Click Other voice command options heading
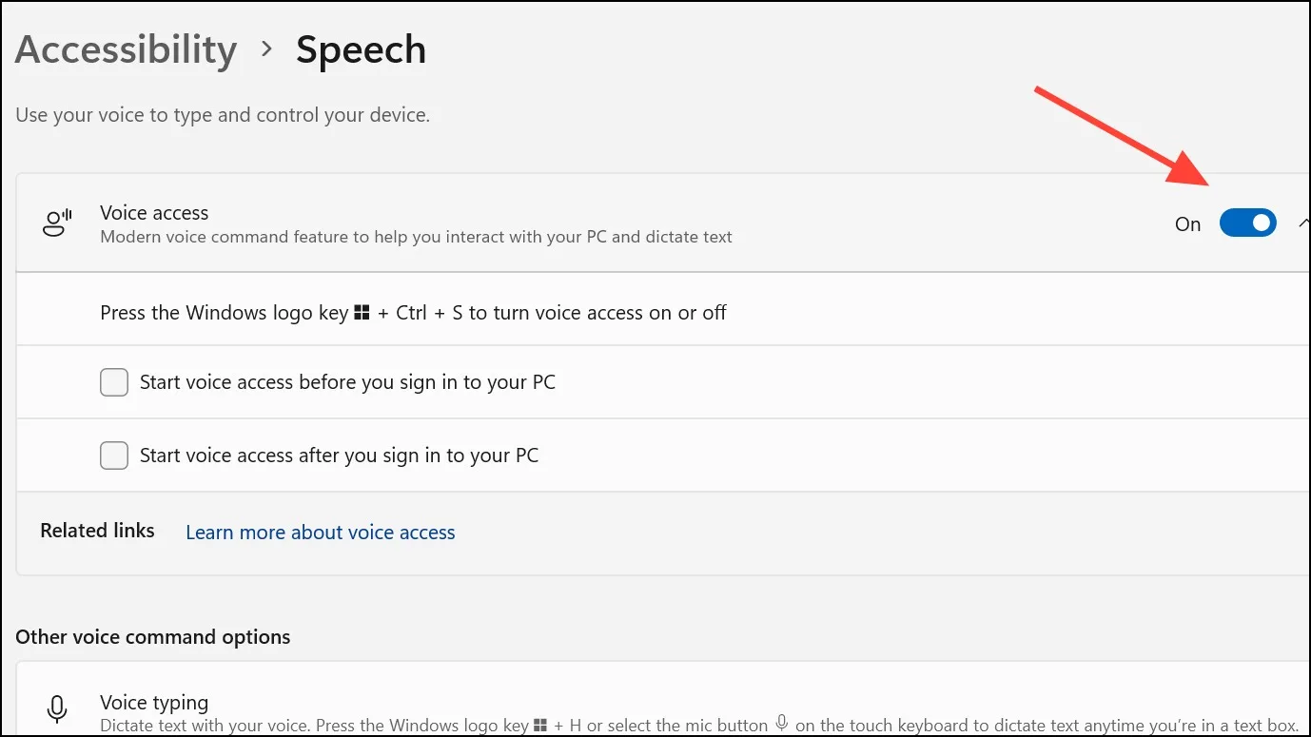Viewport: 1311px width, 737px height. point(153,637)
